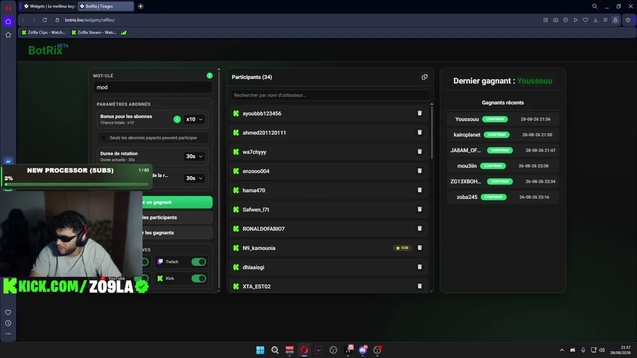Click the browser address bar
This screenshot has height=358, width=637.
[299, 20]
